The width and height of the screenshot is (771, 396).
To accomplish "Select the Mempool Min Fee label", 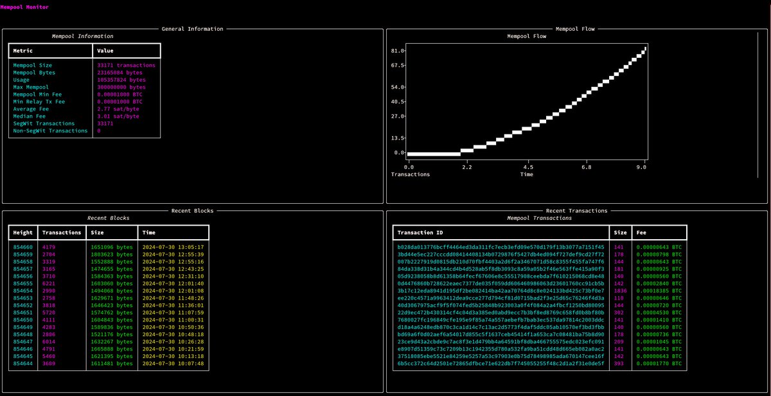I will click(38, 94).
